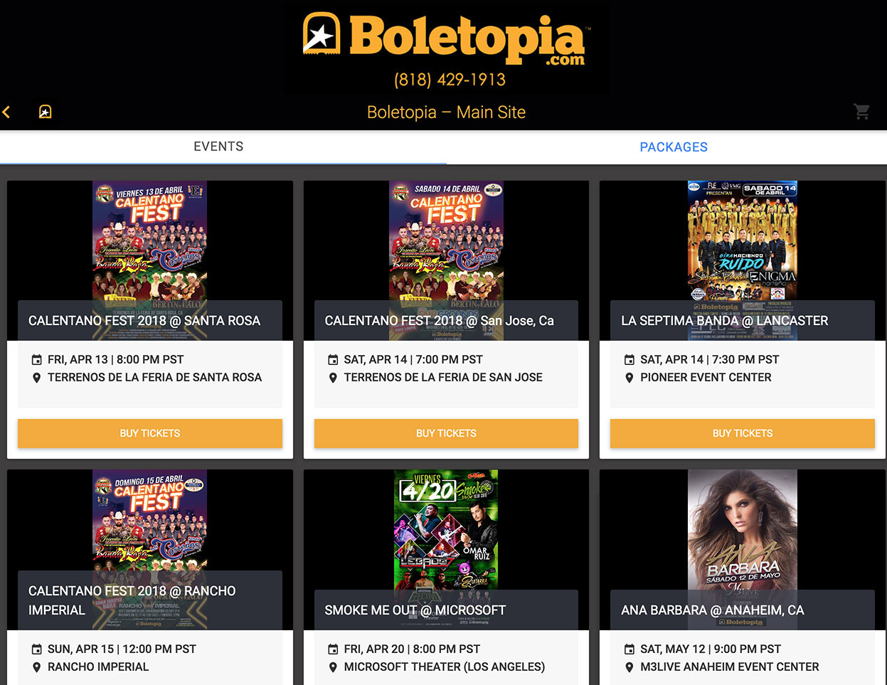Screen dimensions: 887x685
Task: Open the Smoke Me Out 4/20 poster
Action: pos(446,530)
